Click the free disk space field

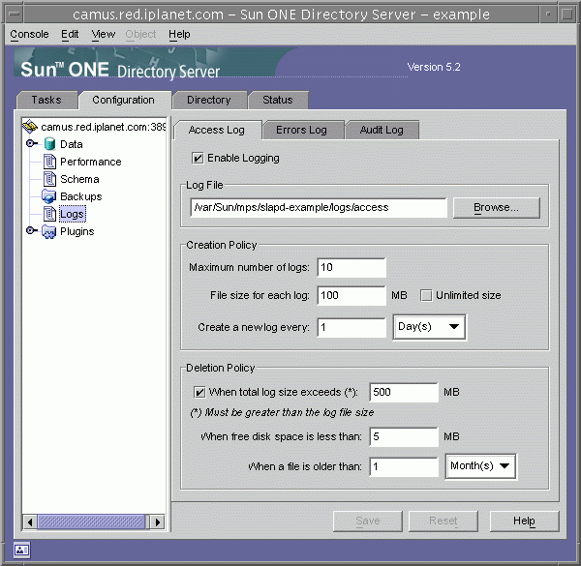coord(404,436)
